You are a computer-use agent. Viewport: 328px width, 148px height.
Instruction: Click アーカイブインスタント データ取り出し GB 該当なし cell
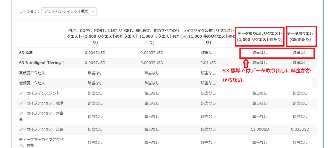click(300, 93)
